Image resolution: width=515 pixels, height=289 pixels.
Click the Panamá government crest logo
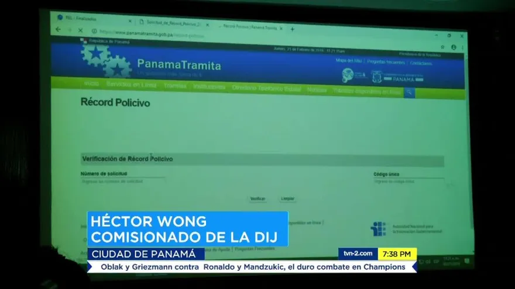(377, 77)
